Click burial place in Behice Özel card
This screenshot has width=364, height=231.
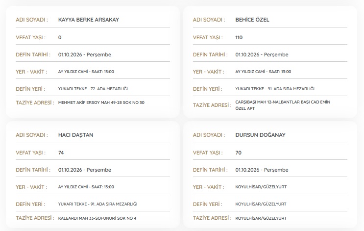tap(275, 89)
